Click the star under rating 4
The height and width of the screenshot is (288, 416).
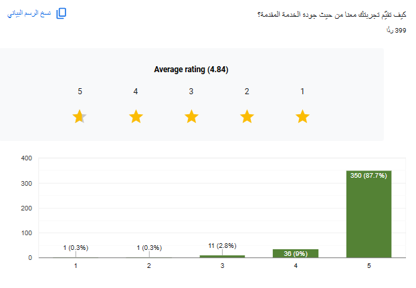[x=136, y=117]
